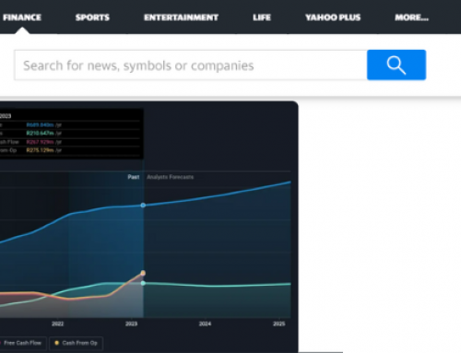Select the LIFE navigation item
This screenshot has height=353, width=461.
click(x=262, y=18)
